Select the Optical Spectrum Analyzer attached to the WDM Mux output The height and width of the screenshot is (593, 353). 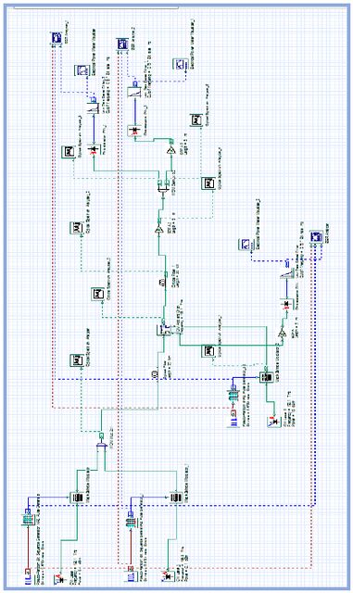point(76,360)
